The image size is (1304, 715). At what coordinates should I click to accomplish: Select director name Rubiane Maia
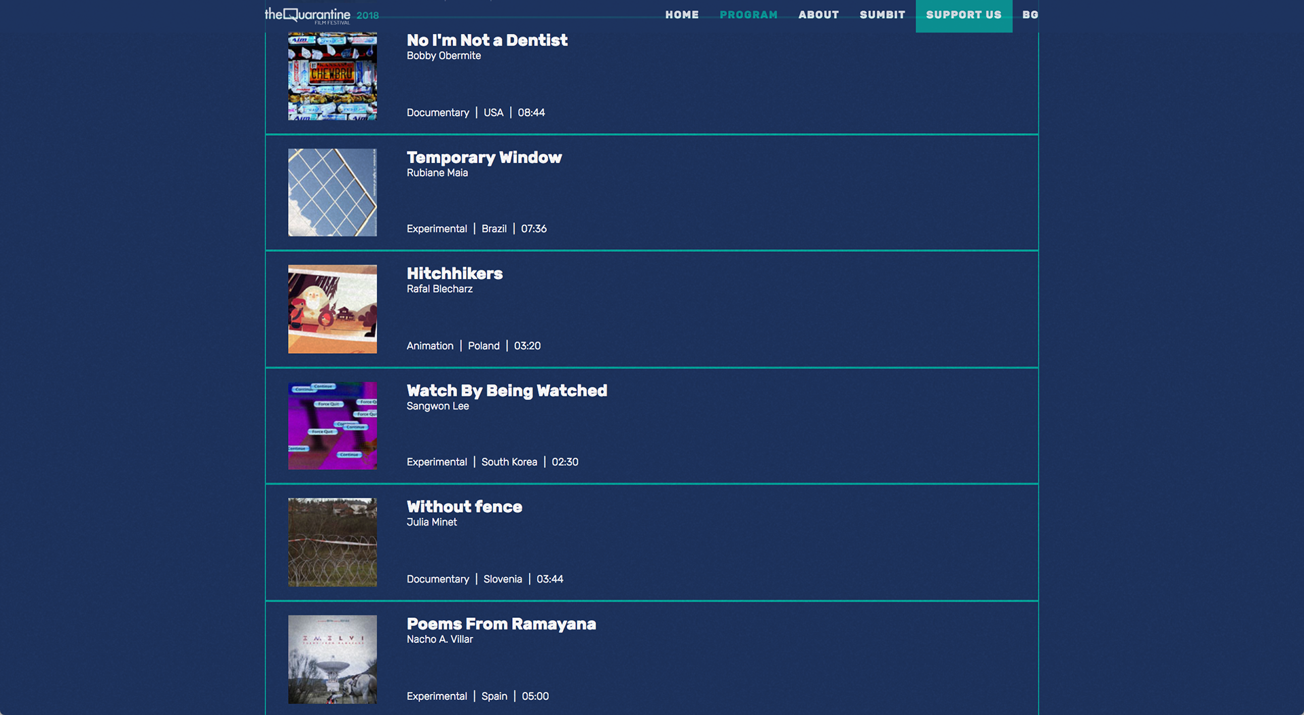tap(437, 172)
